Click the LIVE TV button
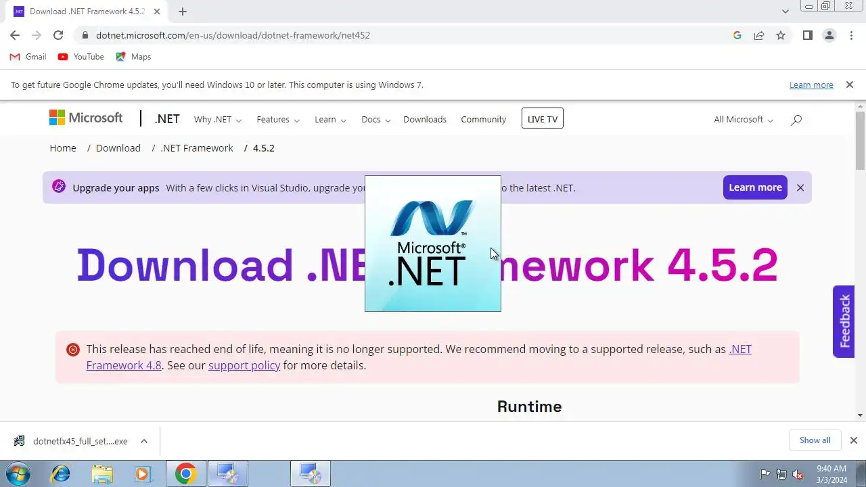The height and width of the screenshot is (487, 866). pyautogui.click(x=543, y=119)
